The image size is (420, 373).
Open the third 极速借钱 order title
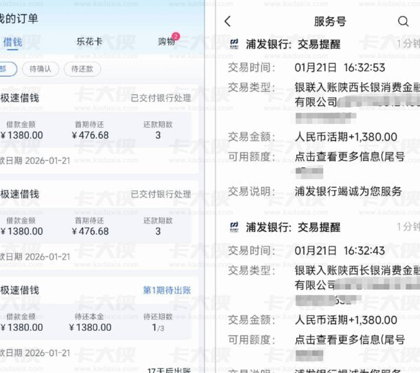[19, 290]
